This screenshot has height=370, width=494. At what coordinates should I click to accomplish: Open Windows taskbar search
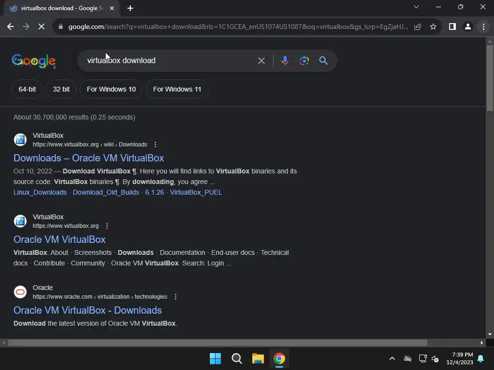pyautogui.click(x=236, y=358)
